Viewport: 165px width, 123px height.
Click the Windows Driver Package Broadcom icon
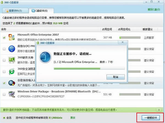coord(12,94)
